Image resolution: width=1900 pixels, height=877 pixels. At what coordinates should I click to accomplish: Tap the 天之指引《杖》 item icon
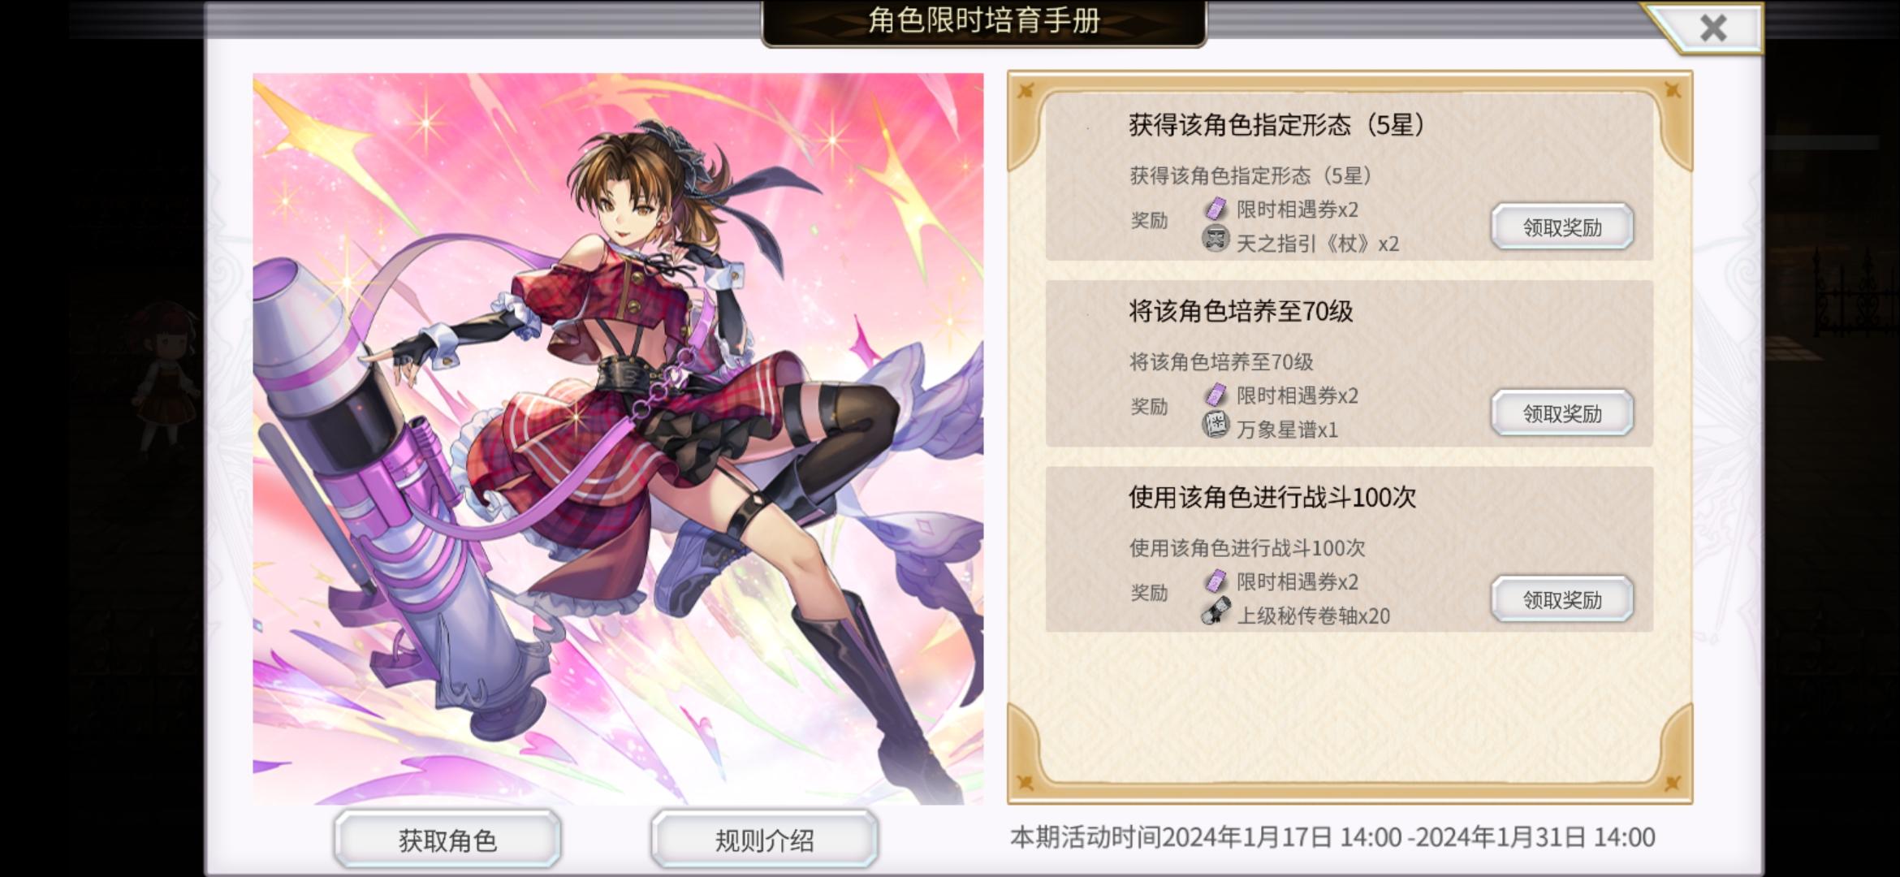coord(1216,240)
